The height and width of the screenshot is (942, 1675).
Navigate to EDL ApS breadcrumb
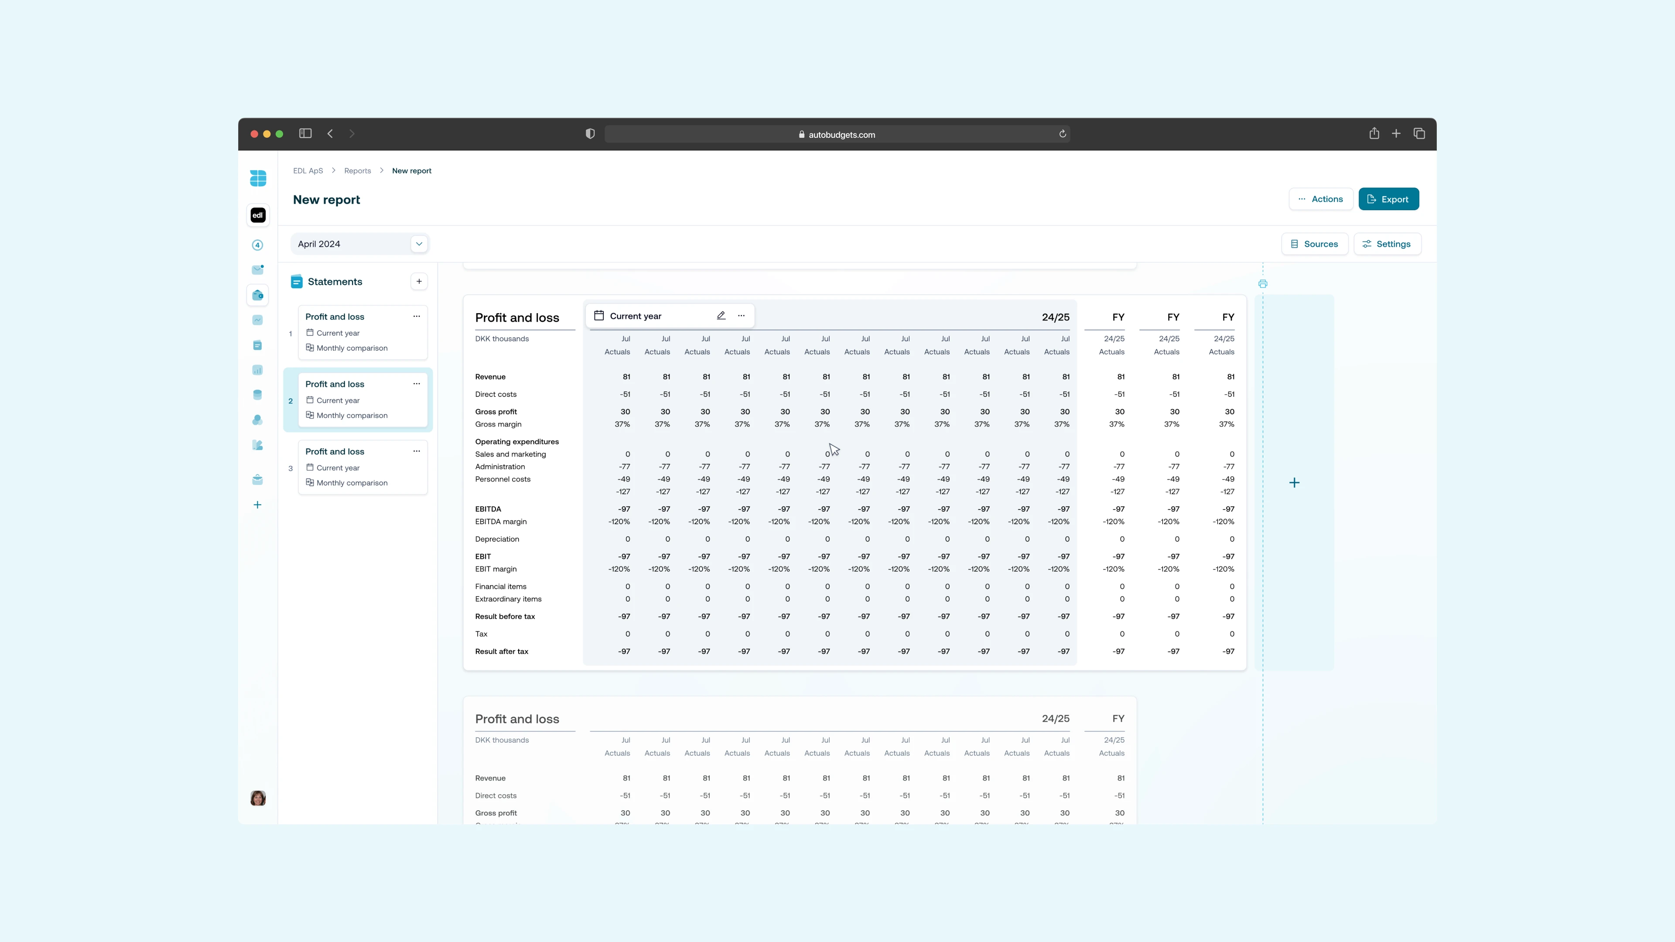point(308,171)
